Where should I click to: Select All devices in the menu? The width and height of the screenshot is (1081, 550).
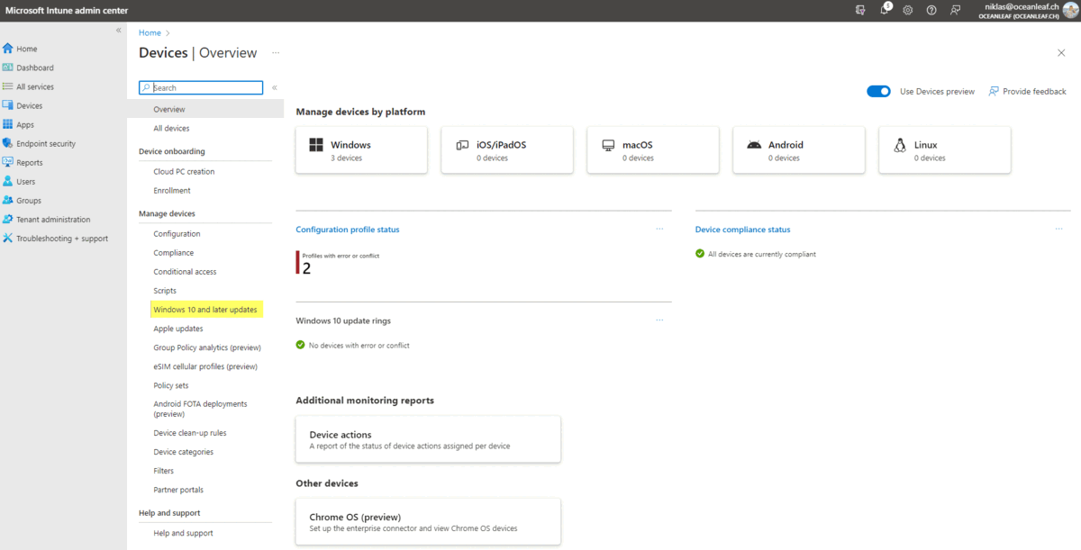[171, 128]
